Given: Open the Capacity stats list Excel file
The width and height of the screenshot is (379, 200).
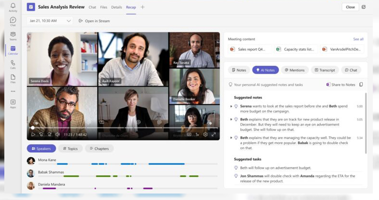Looking at the screenshot, I should pos(296,49).
